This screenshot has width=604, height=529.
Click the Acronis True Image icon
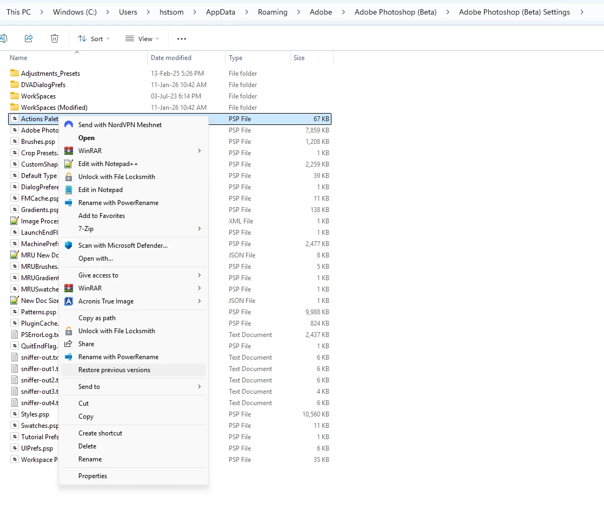(x=69, y=301)
